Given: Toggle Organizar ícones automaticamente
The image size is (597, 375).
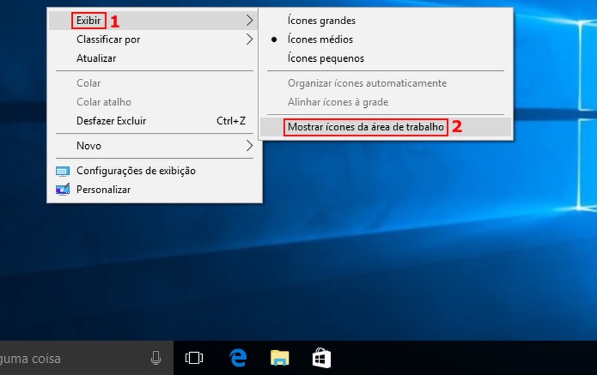Looking at the screenshot, I should tap(386, 83).
